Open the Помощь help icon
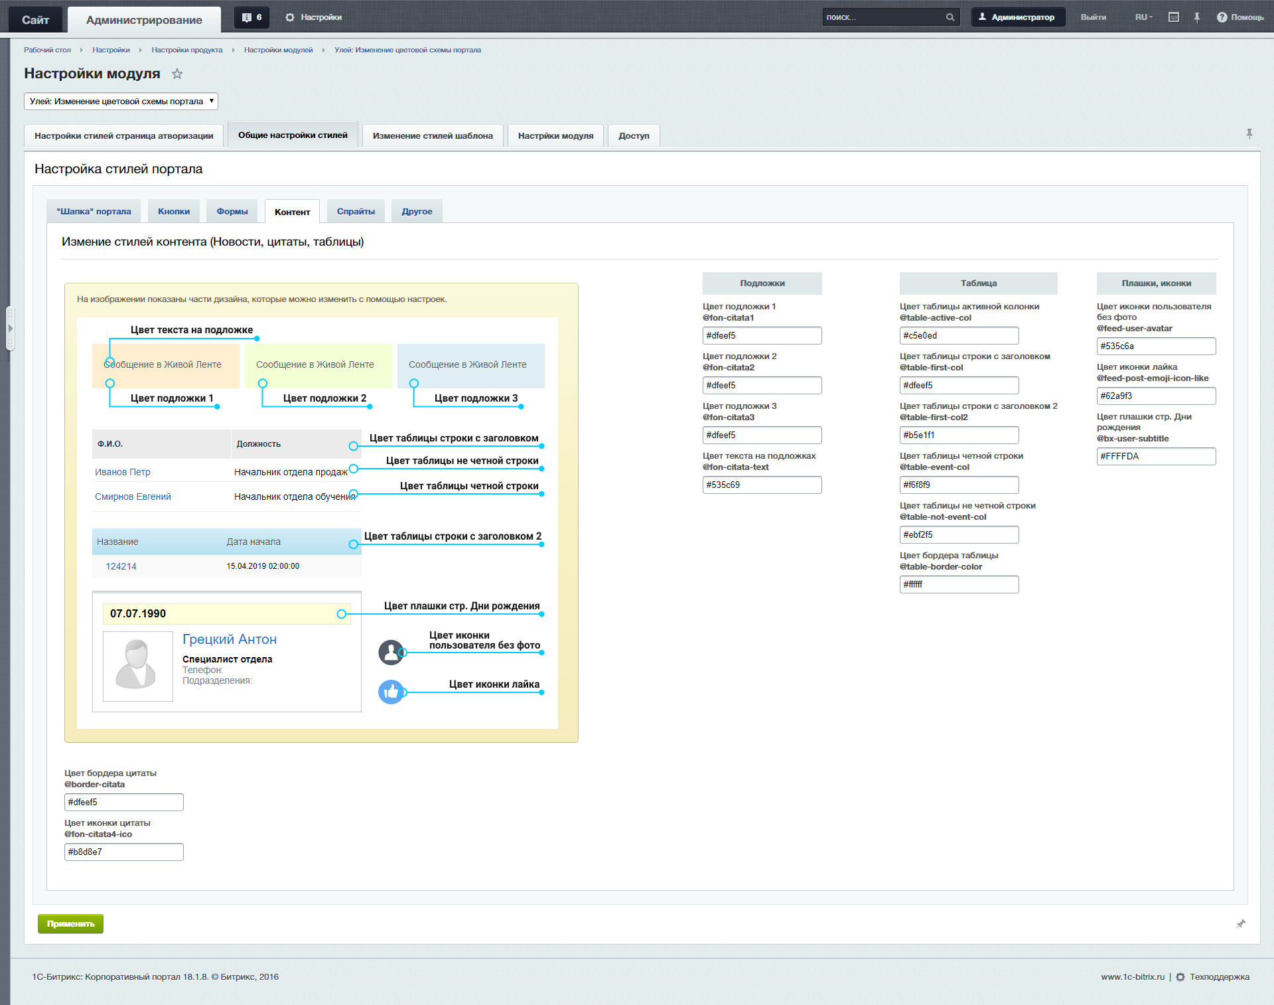The height and width of the screenshot is (1005, 1274). pyautogui.click(x=1222, y=17)
